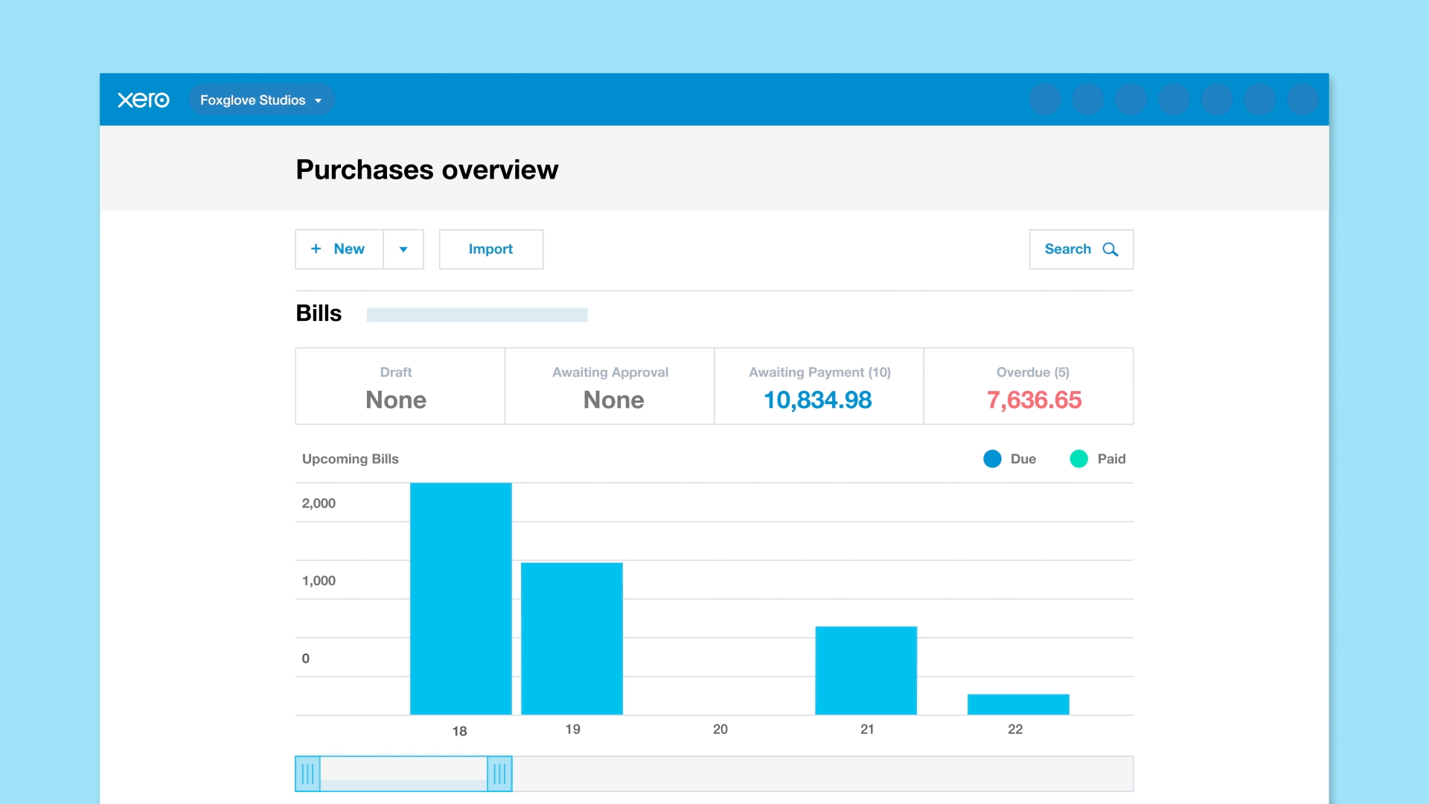The image size is (1429, 804).
Task: Click the leftmost header circle icon
Action: point(1045,100)
